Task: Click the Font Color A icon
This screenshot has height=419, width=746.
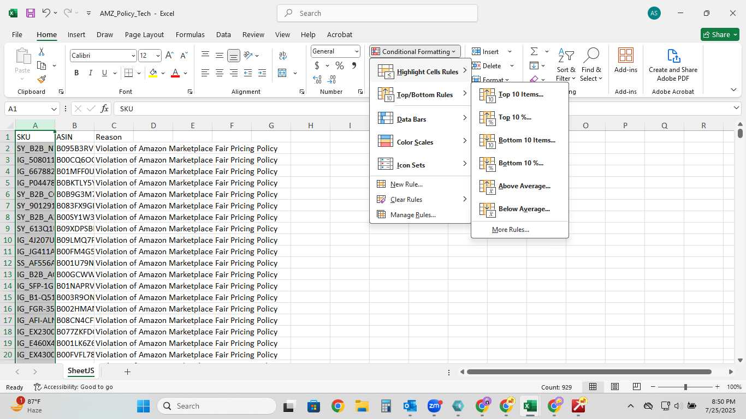Action: 175,73
